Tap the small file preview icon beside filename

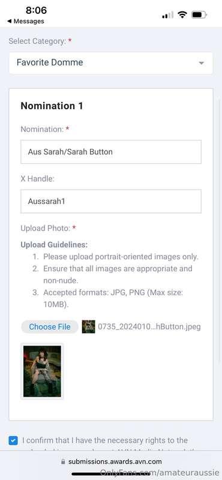pos(88,326)
